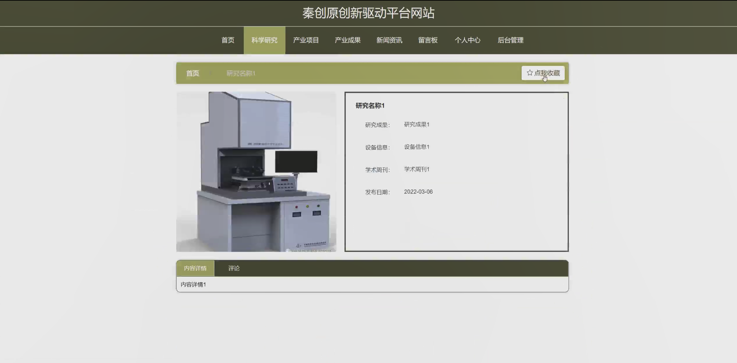This screenshot has height=363, width=737.
Task: Click the publish date 2022-03-06 value
Action: 418,192
